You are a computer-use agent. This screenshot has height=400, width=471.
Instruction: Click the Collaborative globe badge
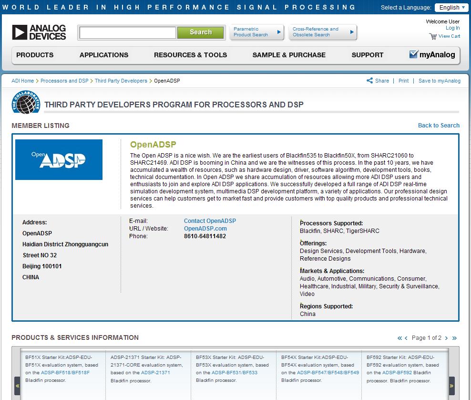click(26, 103)
